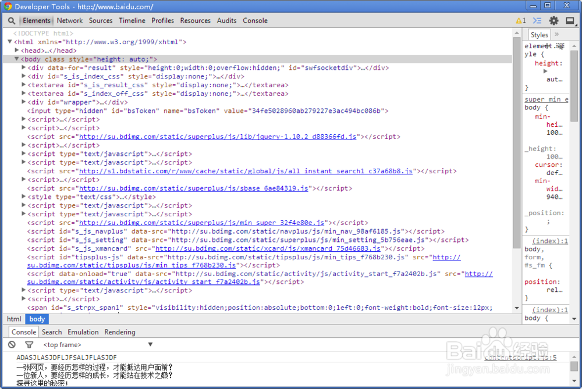
Task: Select the drawer Console tab
Action: pos(24,332)
